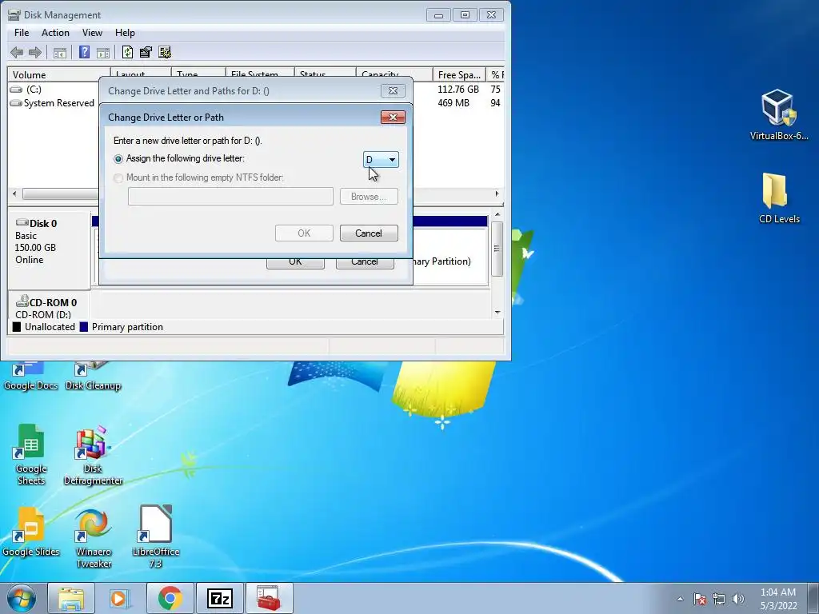Click the Volume column header
The height and width of the screenshot is (614, 819).
tap(58, 74)
